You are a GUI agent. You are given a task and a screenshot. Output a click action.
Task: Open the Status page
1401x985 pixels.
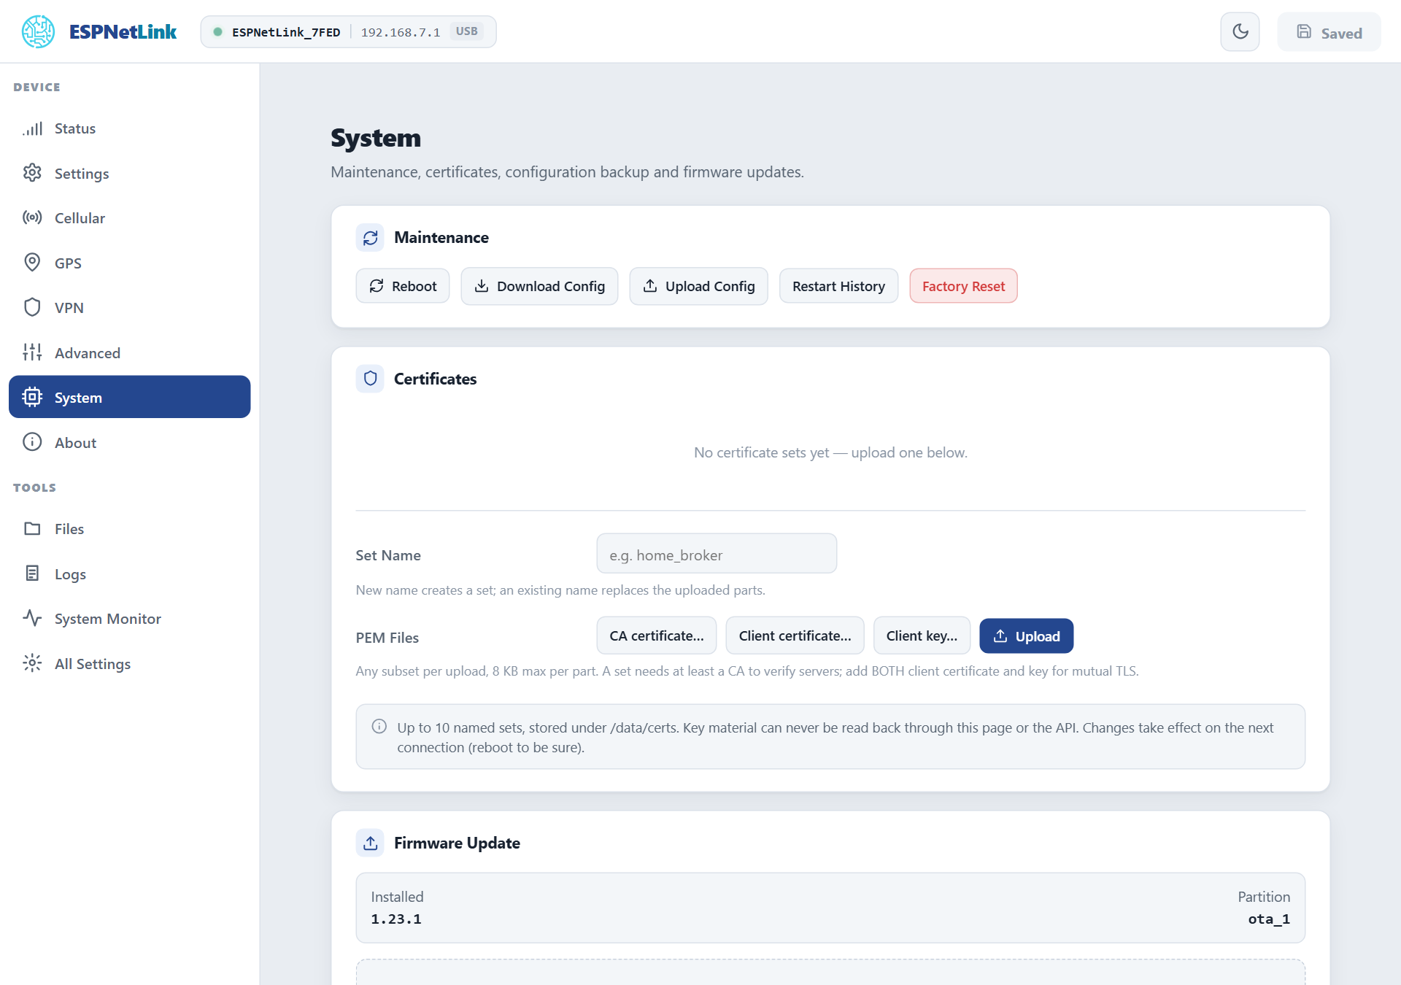[x=130, y=128]
